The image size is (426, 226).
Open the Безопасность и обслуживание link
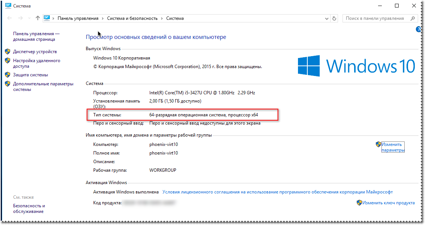coord(29,209)
